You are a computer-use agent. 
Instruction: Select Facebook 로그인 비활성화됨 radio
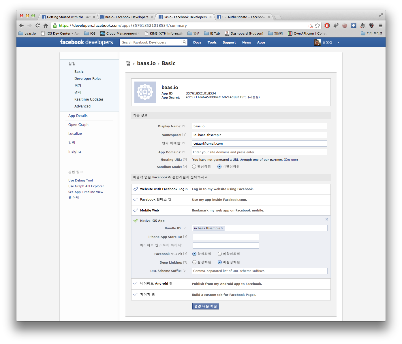pos(220,254)
